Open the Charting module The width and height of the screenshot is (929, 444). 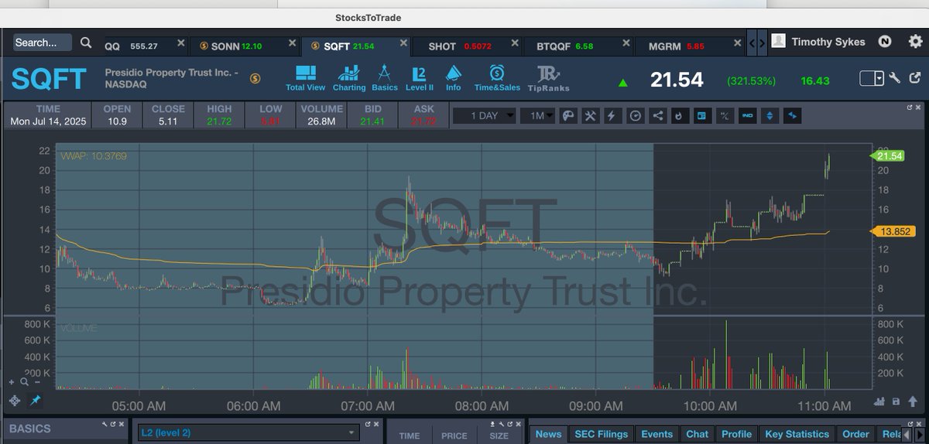pos(349,79)
